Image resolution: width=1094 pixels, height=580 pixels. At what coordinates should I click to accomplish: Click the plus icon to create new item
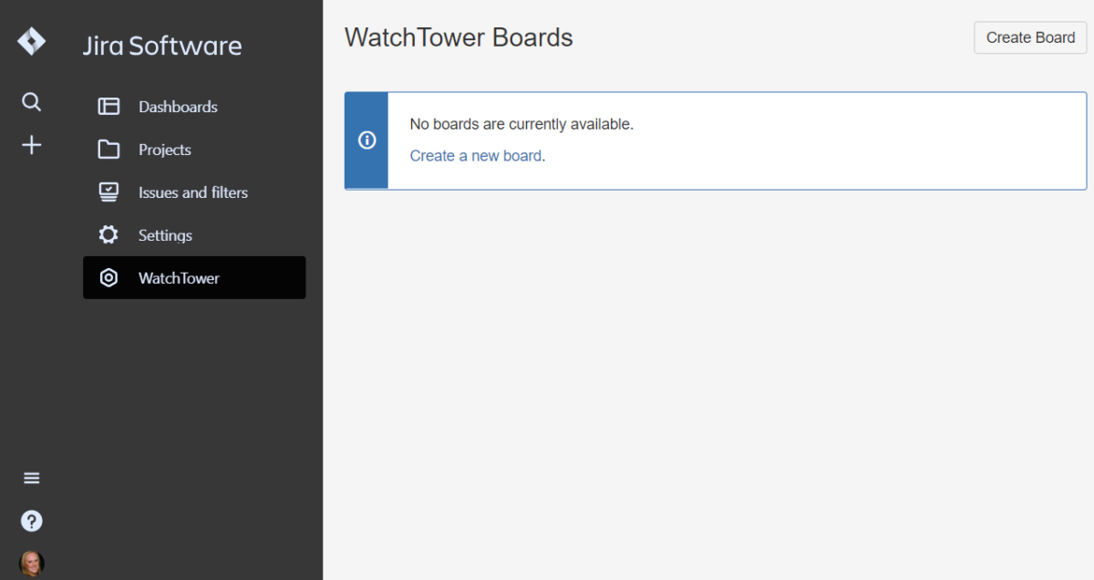pos(31,145)
